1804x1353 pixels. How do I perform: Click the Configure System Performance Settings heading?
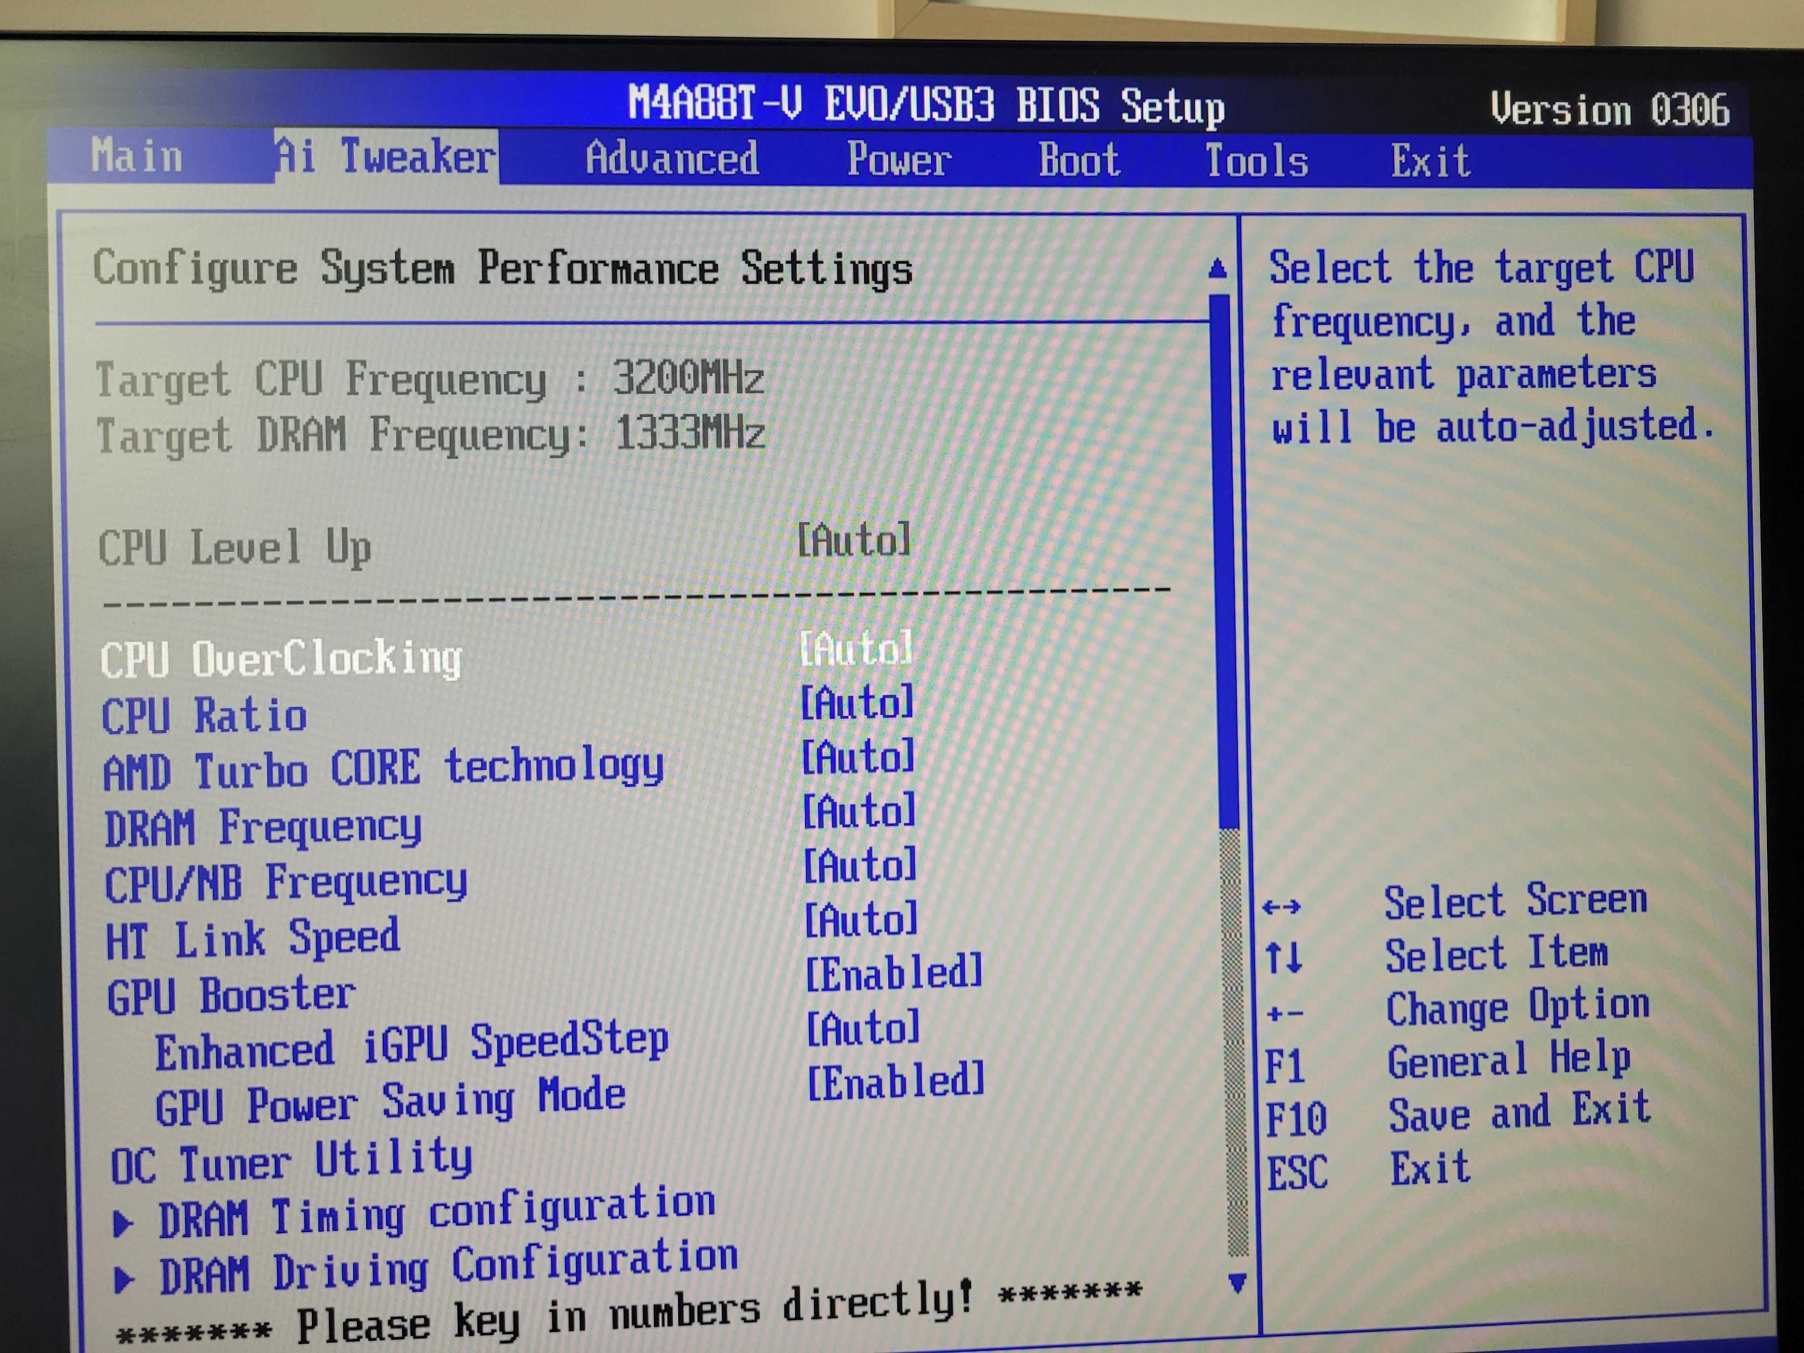(502, 268)
